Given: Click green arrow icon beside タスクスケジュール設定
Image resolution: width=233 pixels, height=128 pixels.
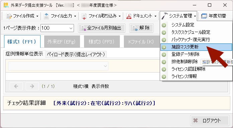Looking at the screenshot, I should click(x=164, y=32).
